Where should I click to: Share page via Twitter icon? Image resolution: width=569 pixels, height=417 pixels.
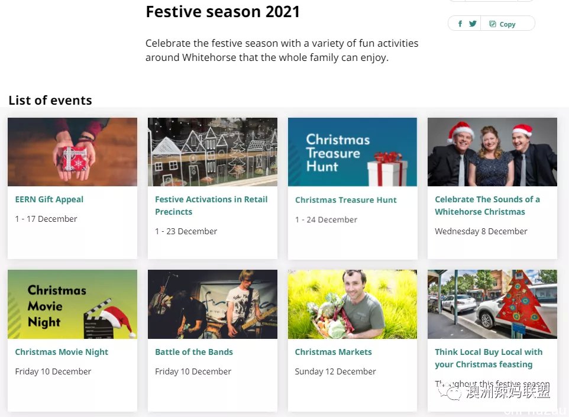pyautogui.click(x=473, y=24)
